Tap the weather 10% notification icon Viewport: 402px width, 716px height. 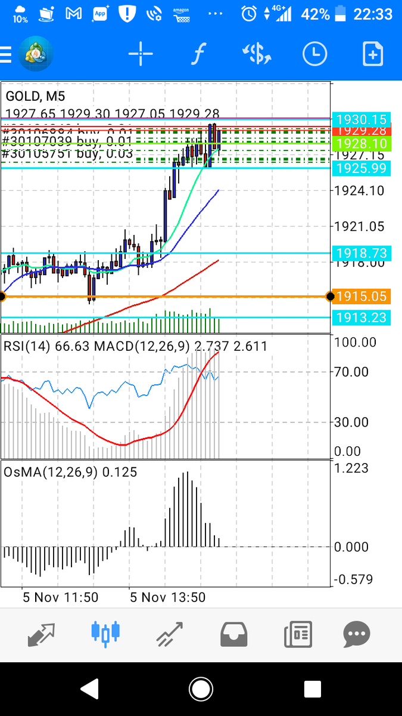(x=20, y=14)
